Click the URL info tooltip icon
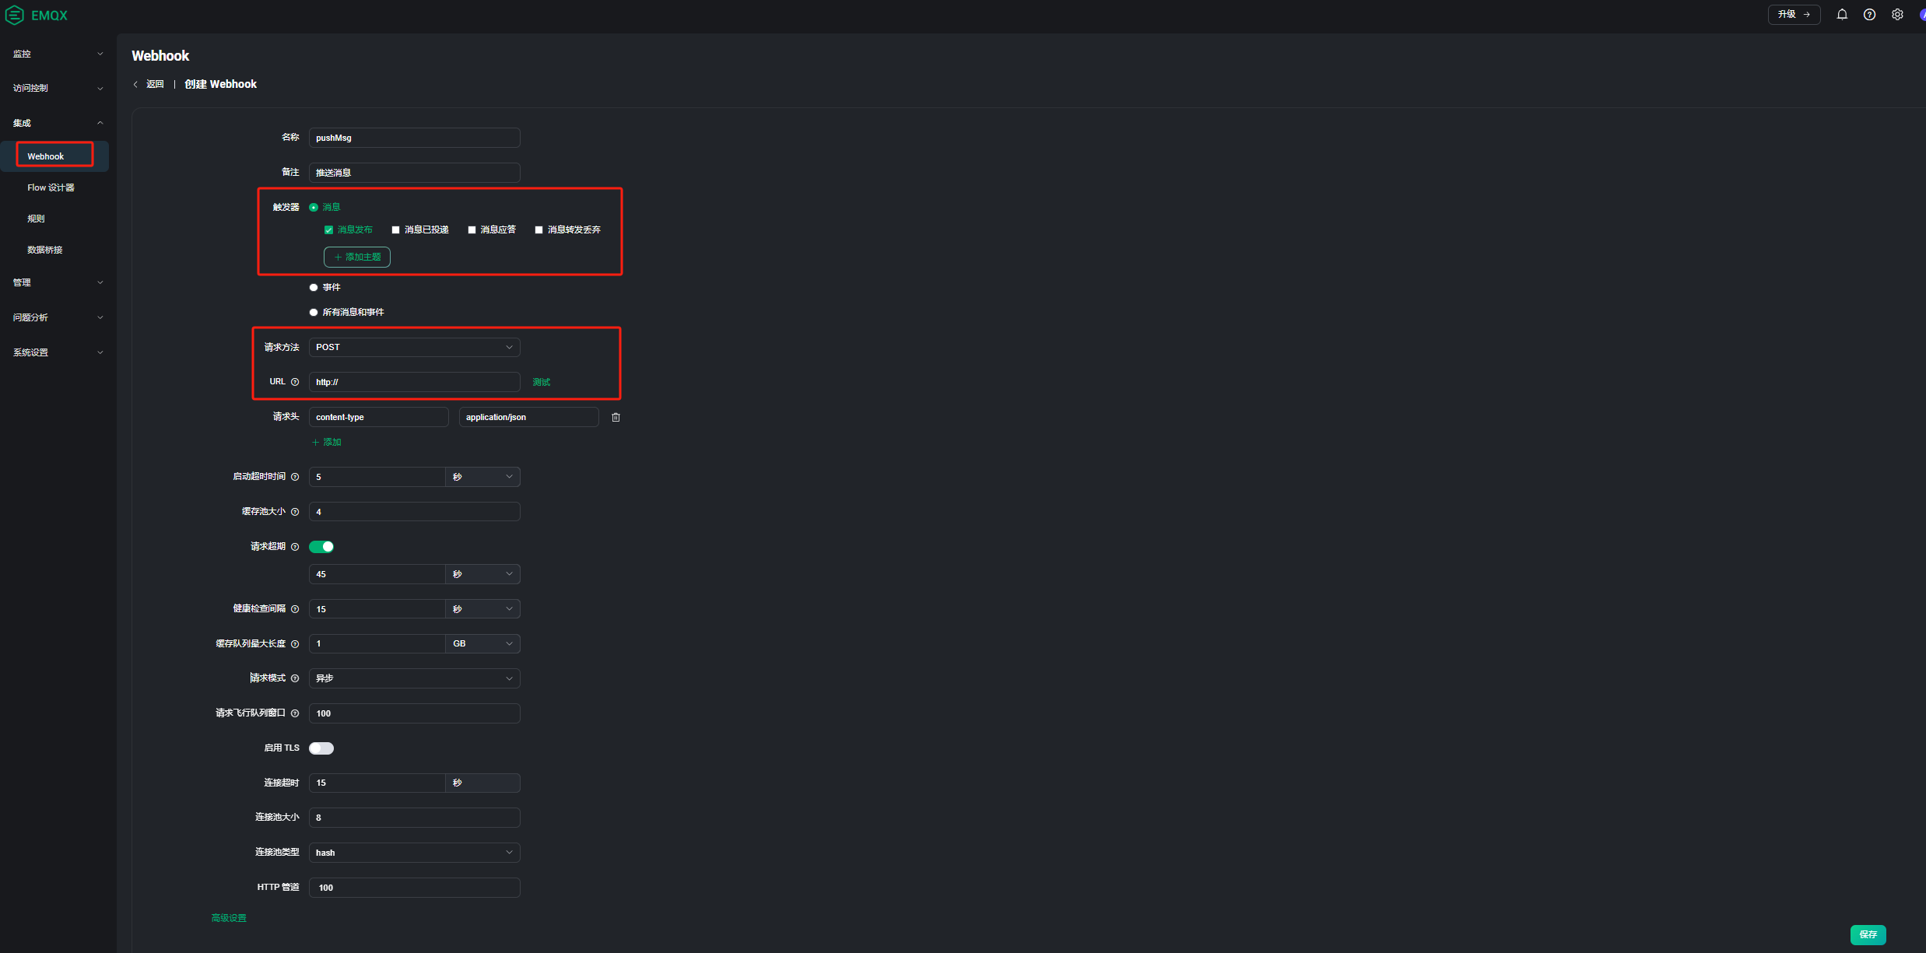 point(296,382)
